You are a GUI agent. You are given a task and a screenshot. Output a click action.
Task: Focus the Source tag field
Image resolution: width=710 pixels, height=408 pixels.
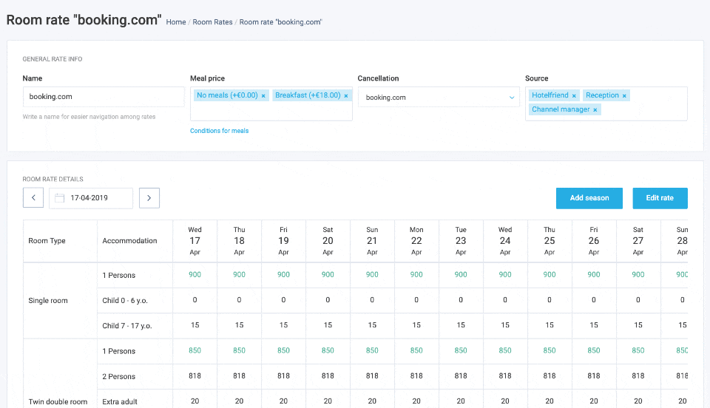pos(606,103)
